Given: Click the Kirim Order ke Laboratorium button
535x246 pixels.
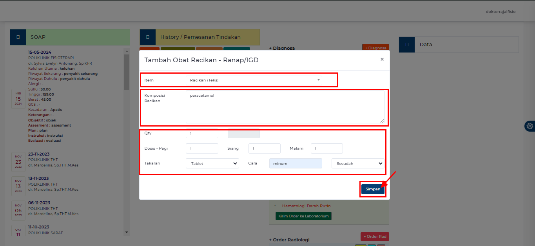Looking at the screenshot, I should [303, 216].
